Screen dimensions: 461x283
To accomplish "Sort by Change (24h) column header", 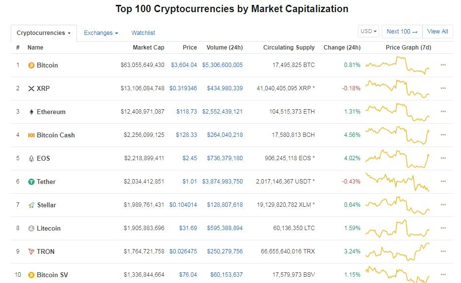I will 342,48.
